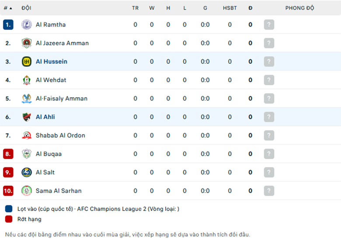Click the Al Ramtha club crest
This screenshot has width=341, height=239.
(27, 24)
